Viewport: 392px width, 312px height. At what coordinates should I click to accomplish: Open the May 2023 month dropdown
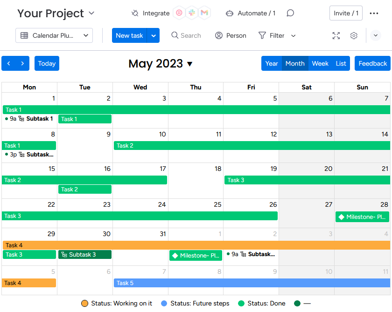(x=189, y=64)
